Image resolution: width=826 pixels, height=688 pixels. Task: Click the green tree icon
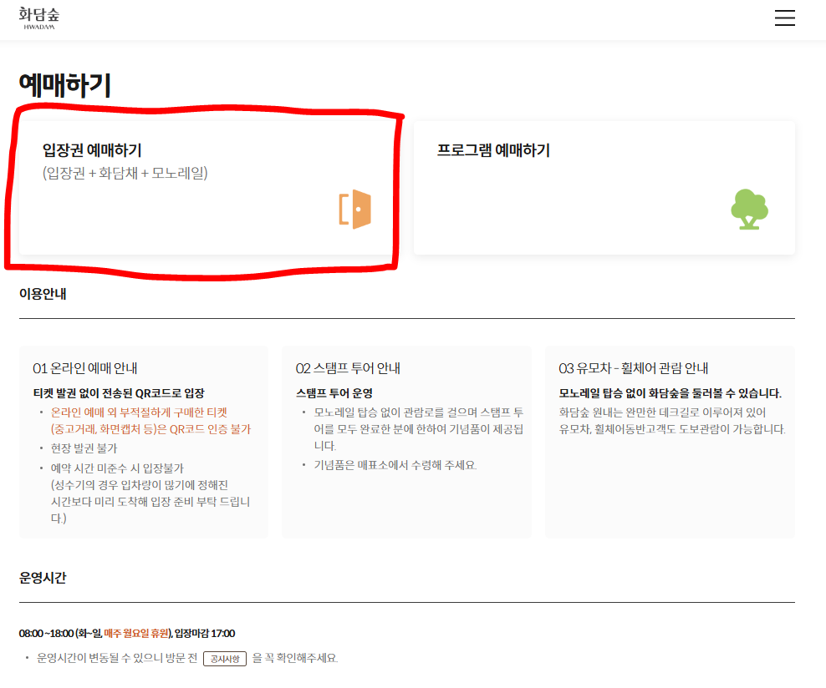749,210
